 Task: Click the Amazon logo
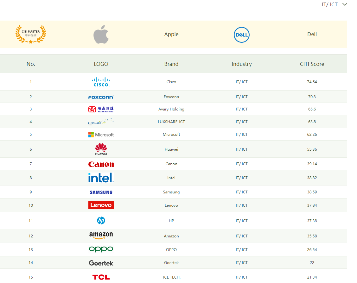point(101,236)
